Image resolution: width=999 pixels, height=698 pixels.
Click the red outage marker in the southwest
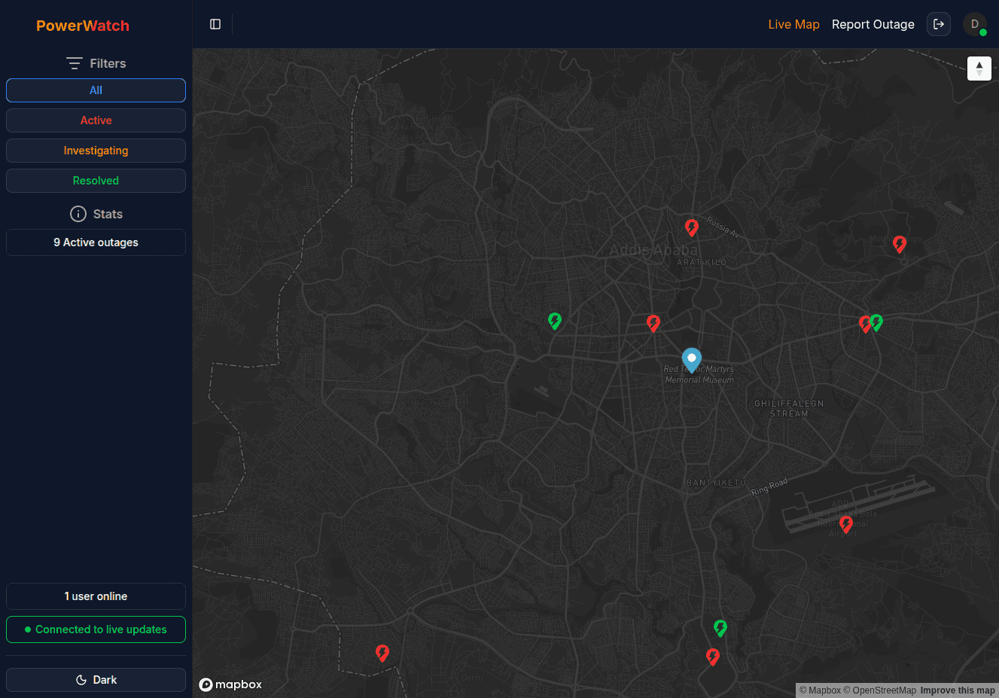click(382, 653)
